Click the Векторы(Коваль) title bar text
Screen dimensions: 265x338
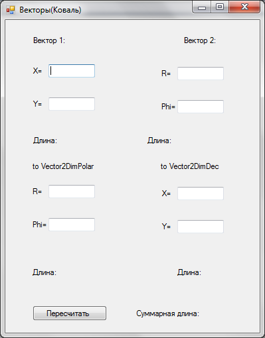[50, 10]
